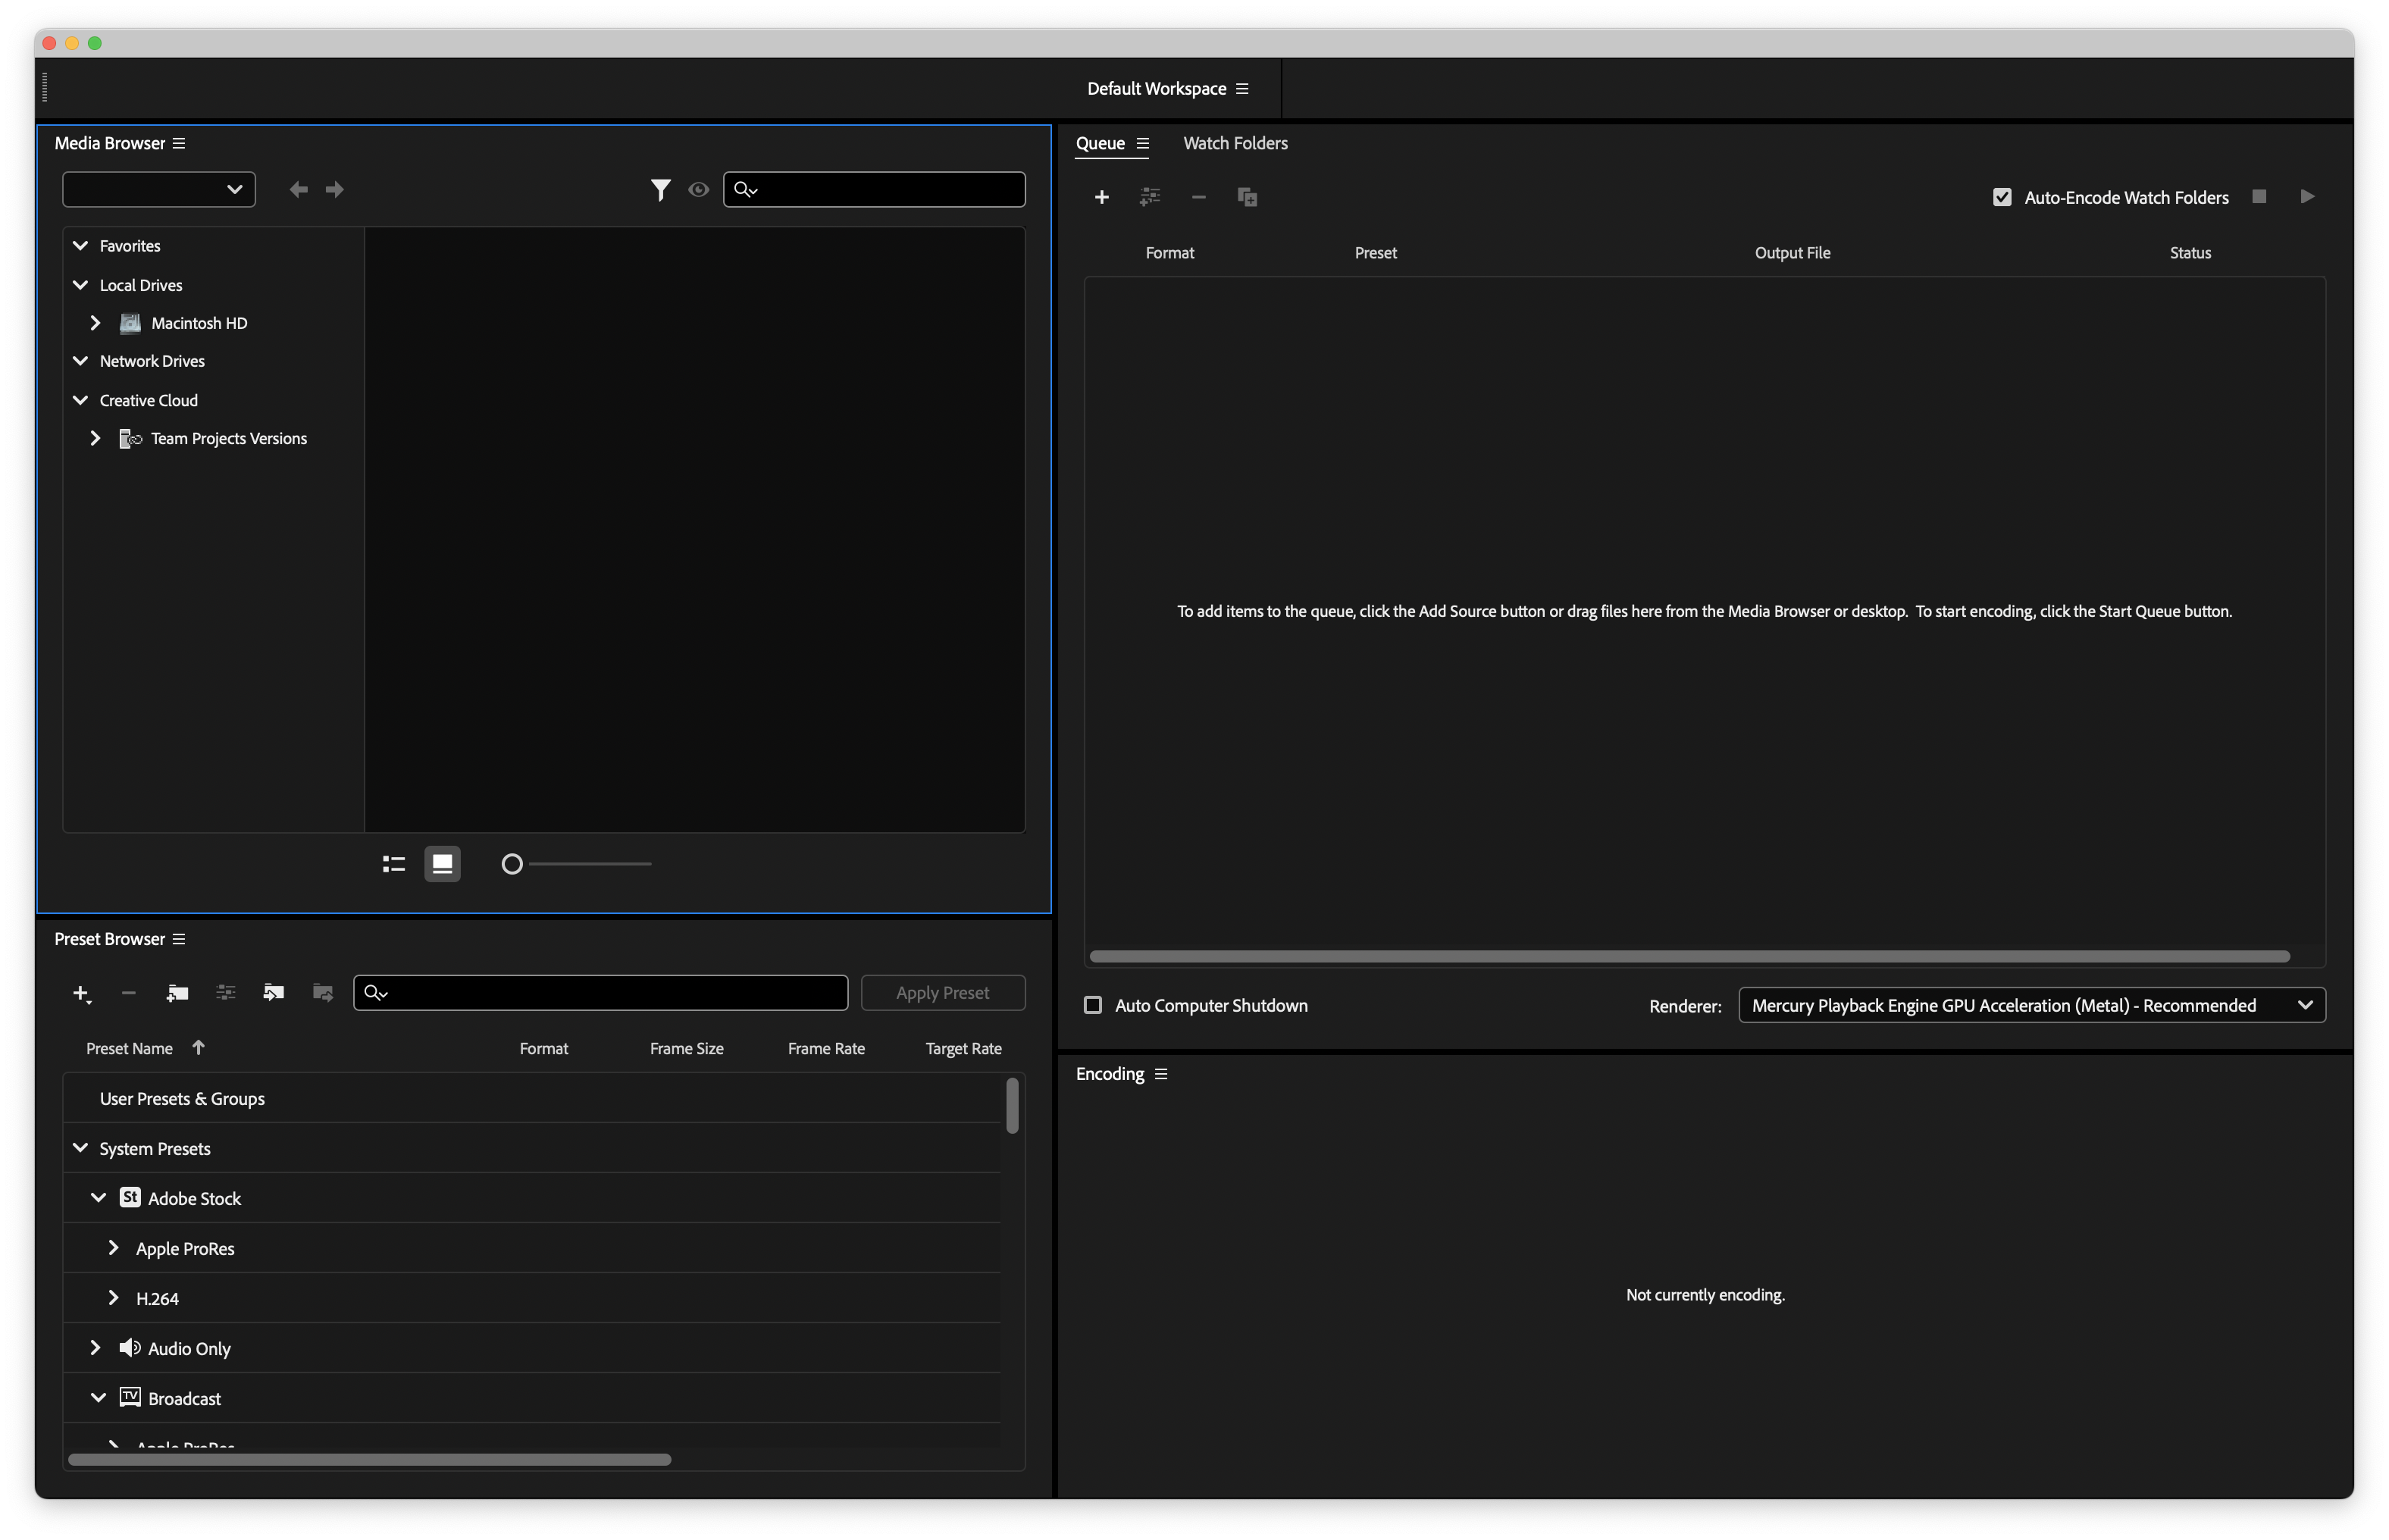The width and height of the screenshot is (2389, 1540).
Task: Open the file type filter in Media Browser
Action: click(x=660, y=189)
